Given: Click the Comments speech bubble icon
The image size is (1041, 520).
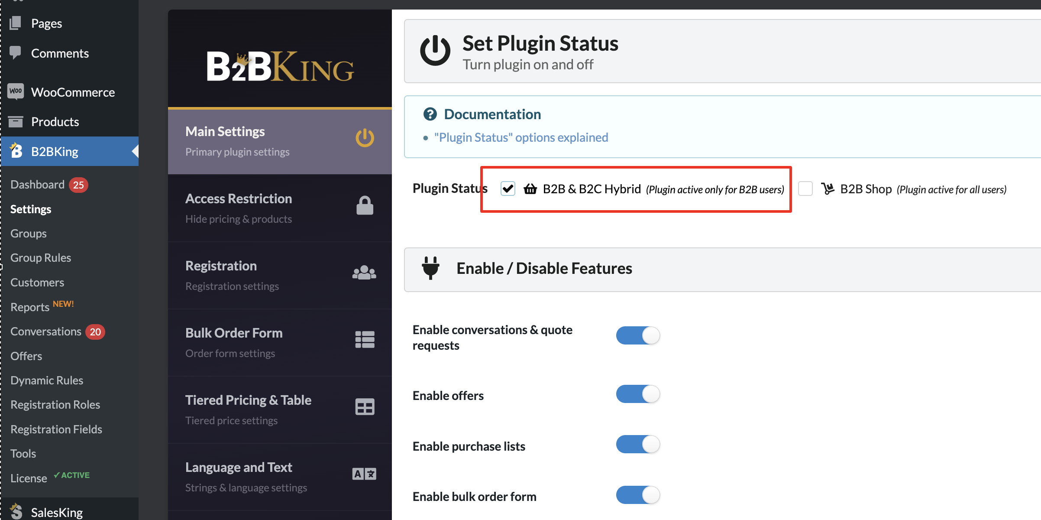Looking at the screenshot, I should click(16, 53).
